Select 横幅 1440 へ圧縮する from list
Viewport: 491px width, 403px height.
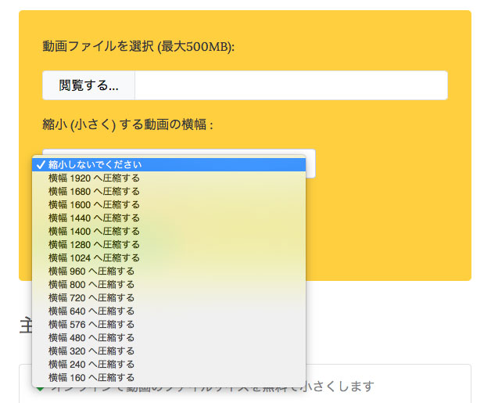(x=94, y=218)
